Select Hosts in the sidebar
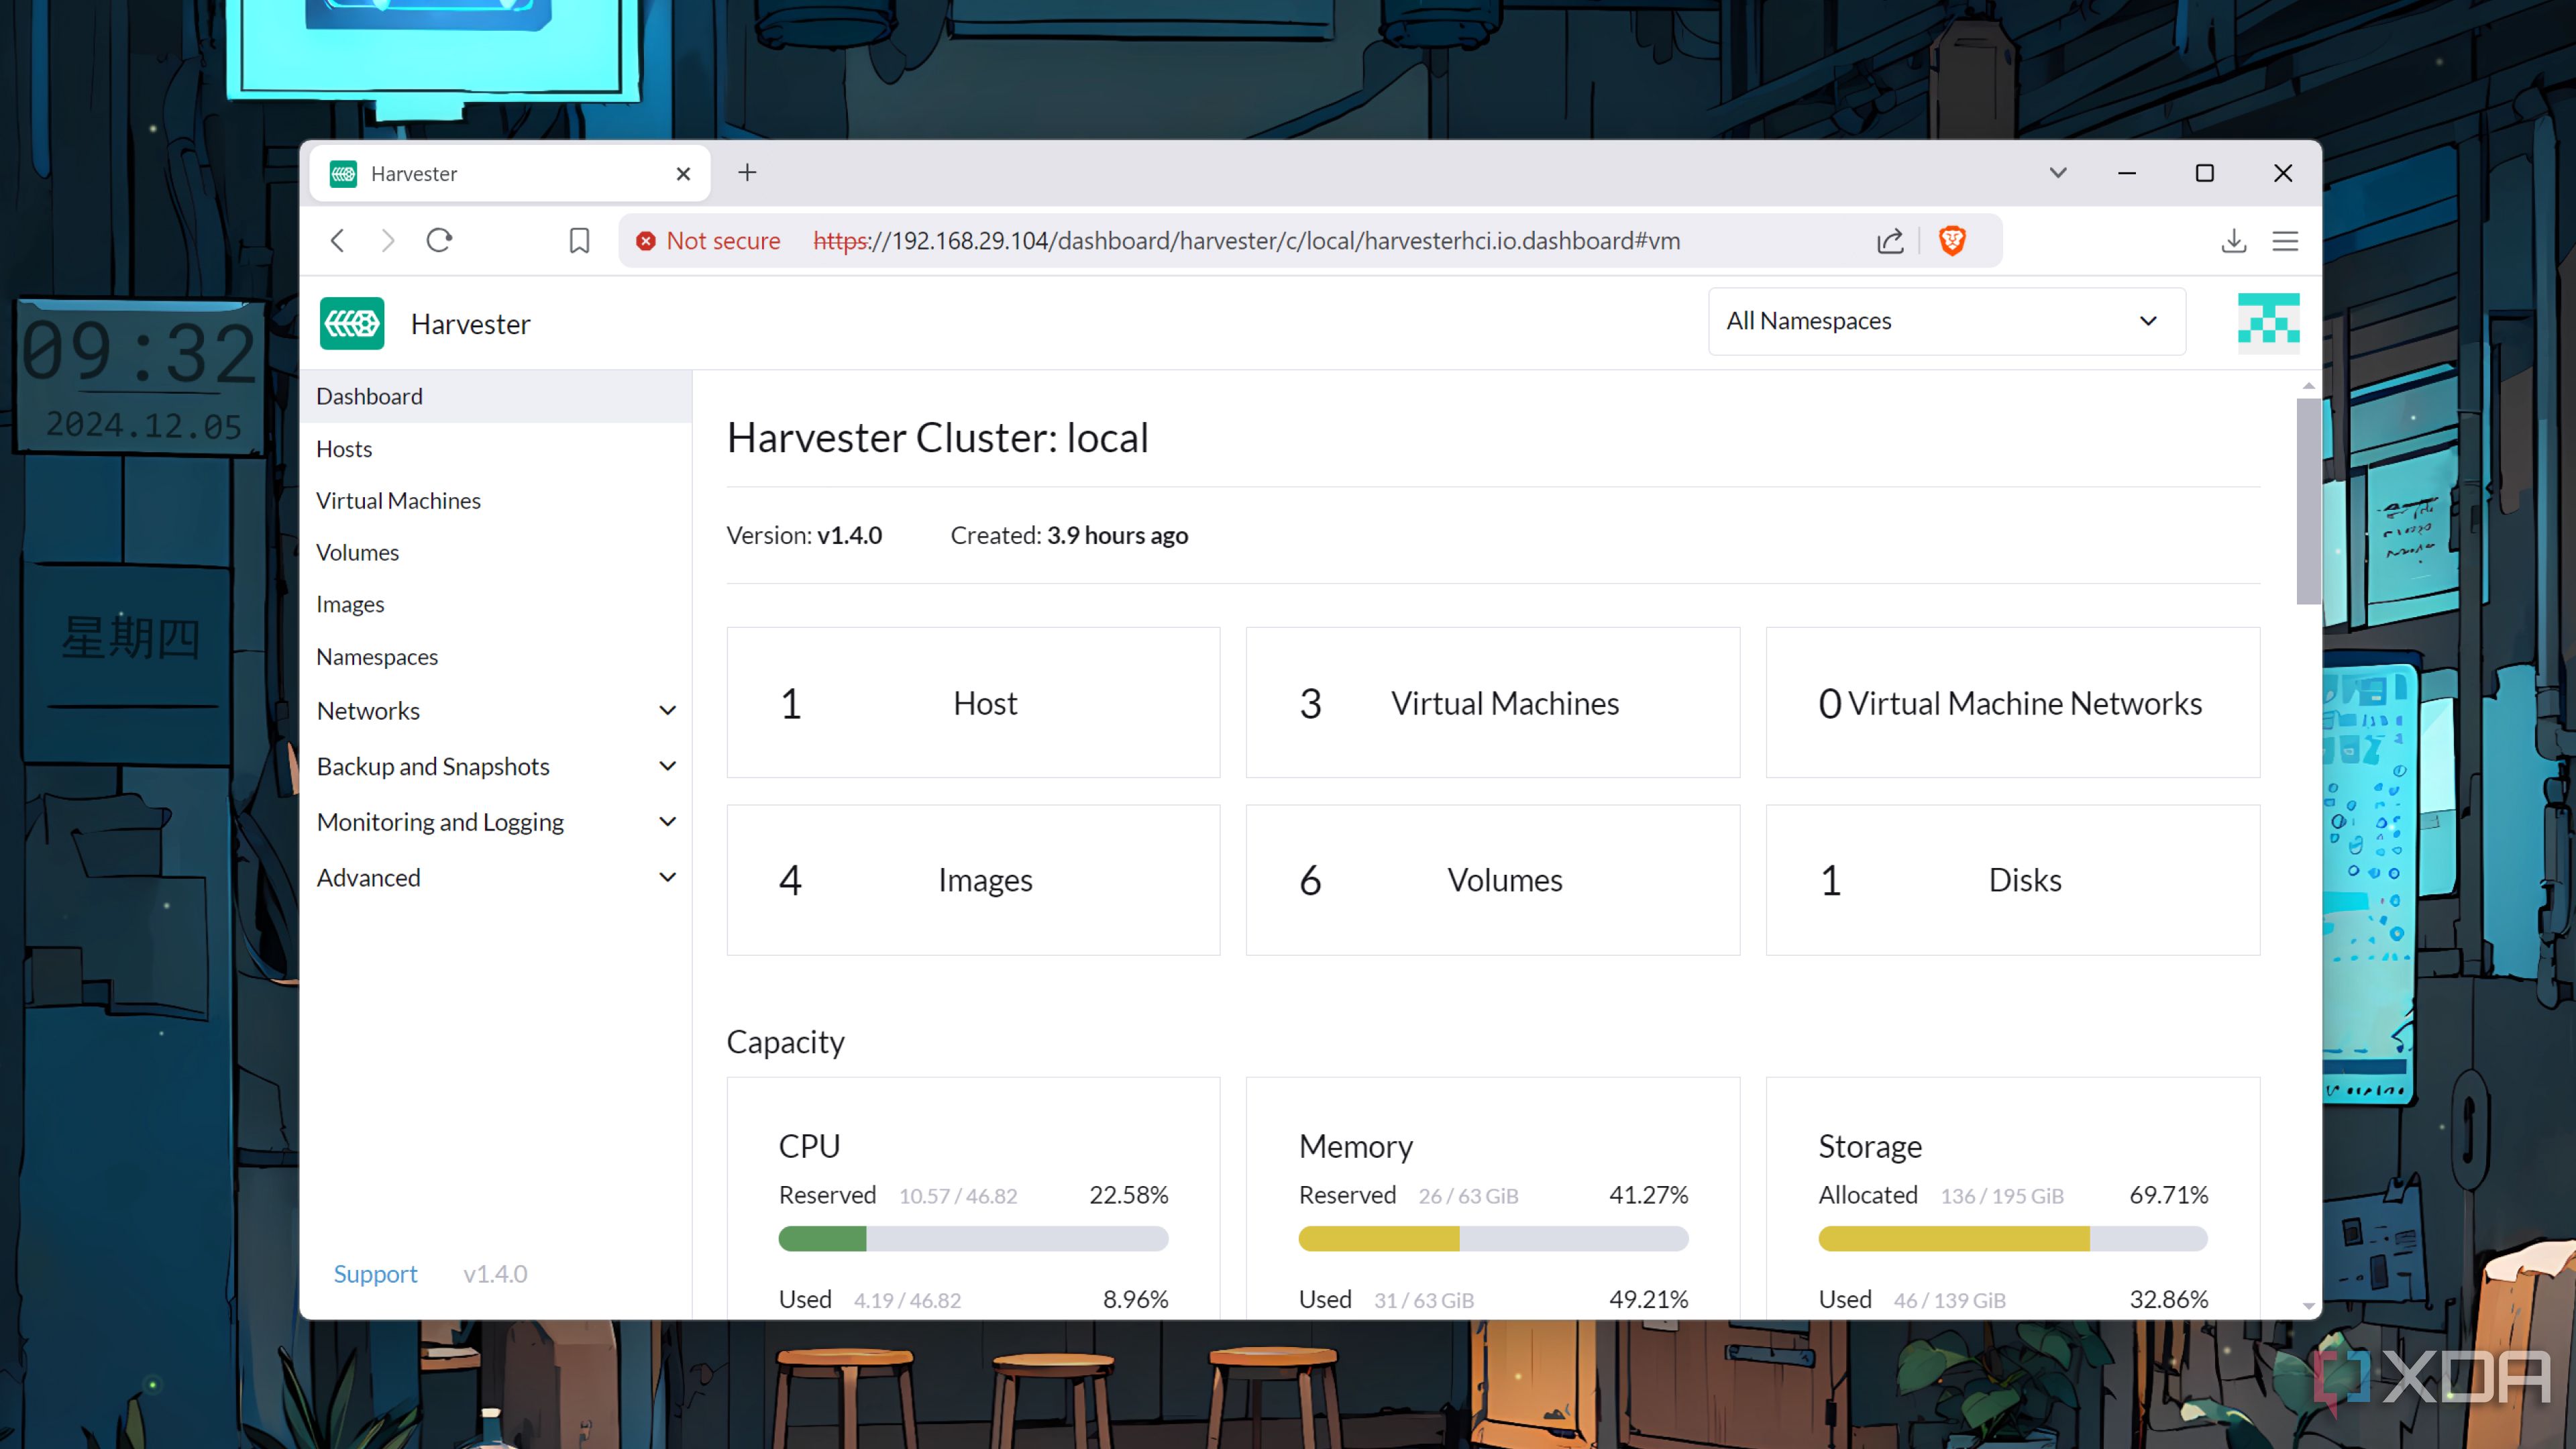 (x=344, y=449)
